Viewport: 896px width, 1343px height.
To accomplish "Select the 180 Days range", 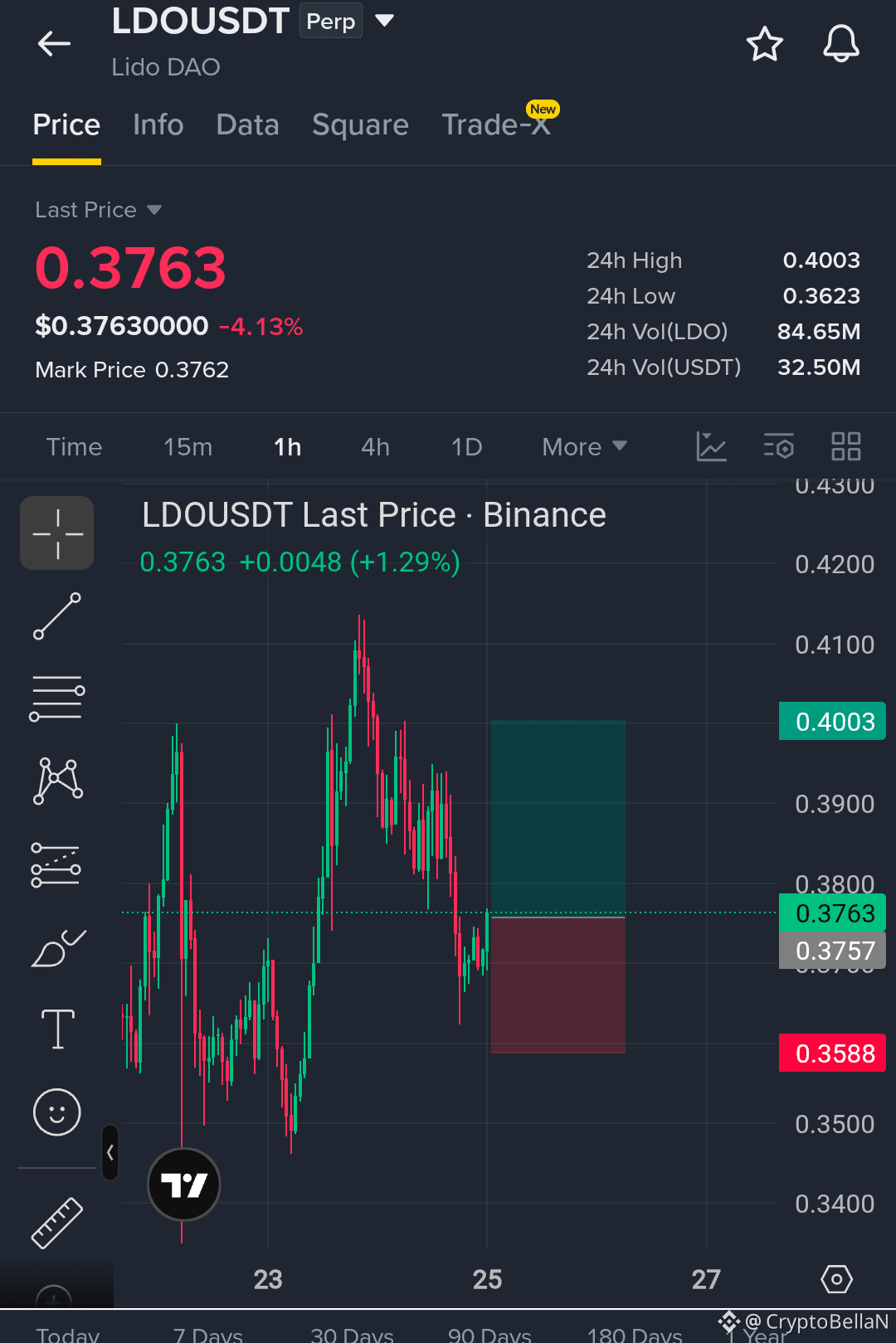I will click(x=635, y=1334).
